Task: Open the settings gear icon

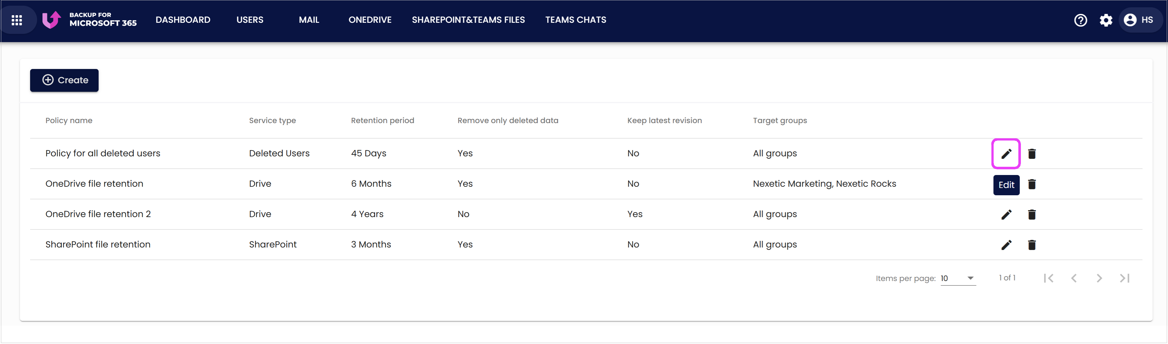Action: (x=1106, y=20)
